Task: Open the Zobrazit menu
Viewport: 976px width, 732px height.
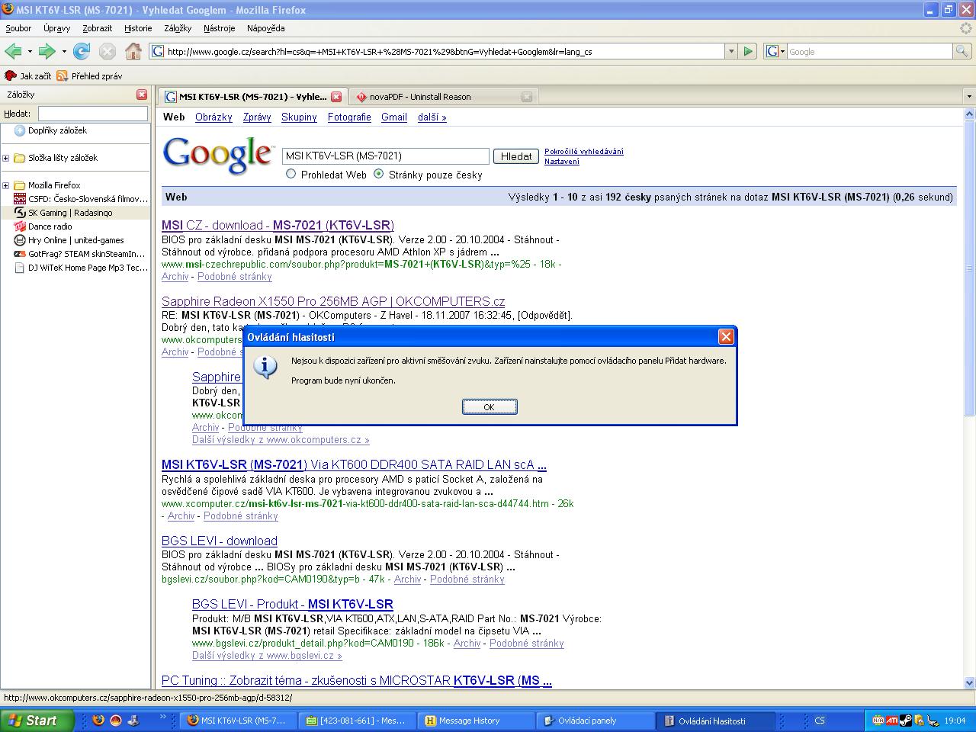Action: click(x=98, y=28)
